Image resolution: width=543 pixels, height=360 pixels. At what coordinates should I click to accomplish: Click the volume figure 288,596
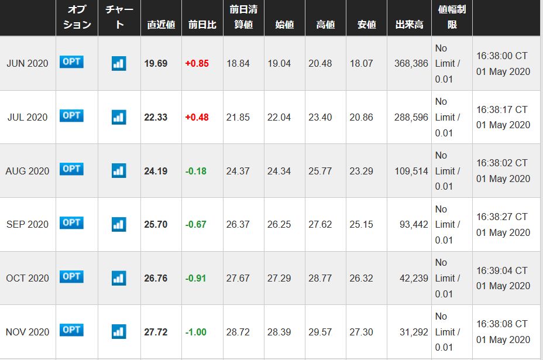pyautogui.click(x=411, y=117)
